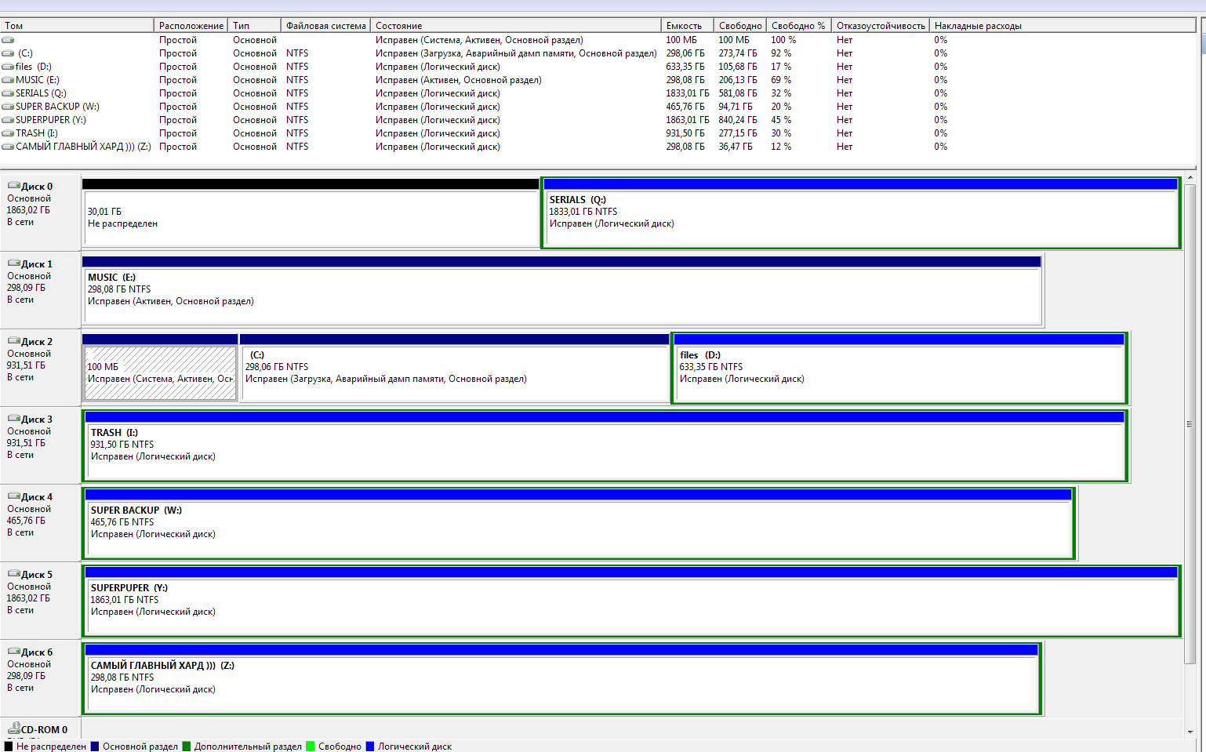Image resolution: width=1206 pixels, height=752 pixels.
Task: Click the drive icon beside SERIALS (Q:) in the volume list
Action: tap(8, 93)
